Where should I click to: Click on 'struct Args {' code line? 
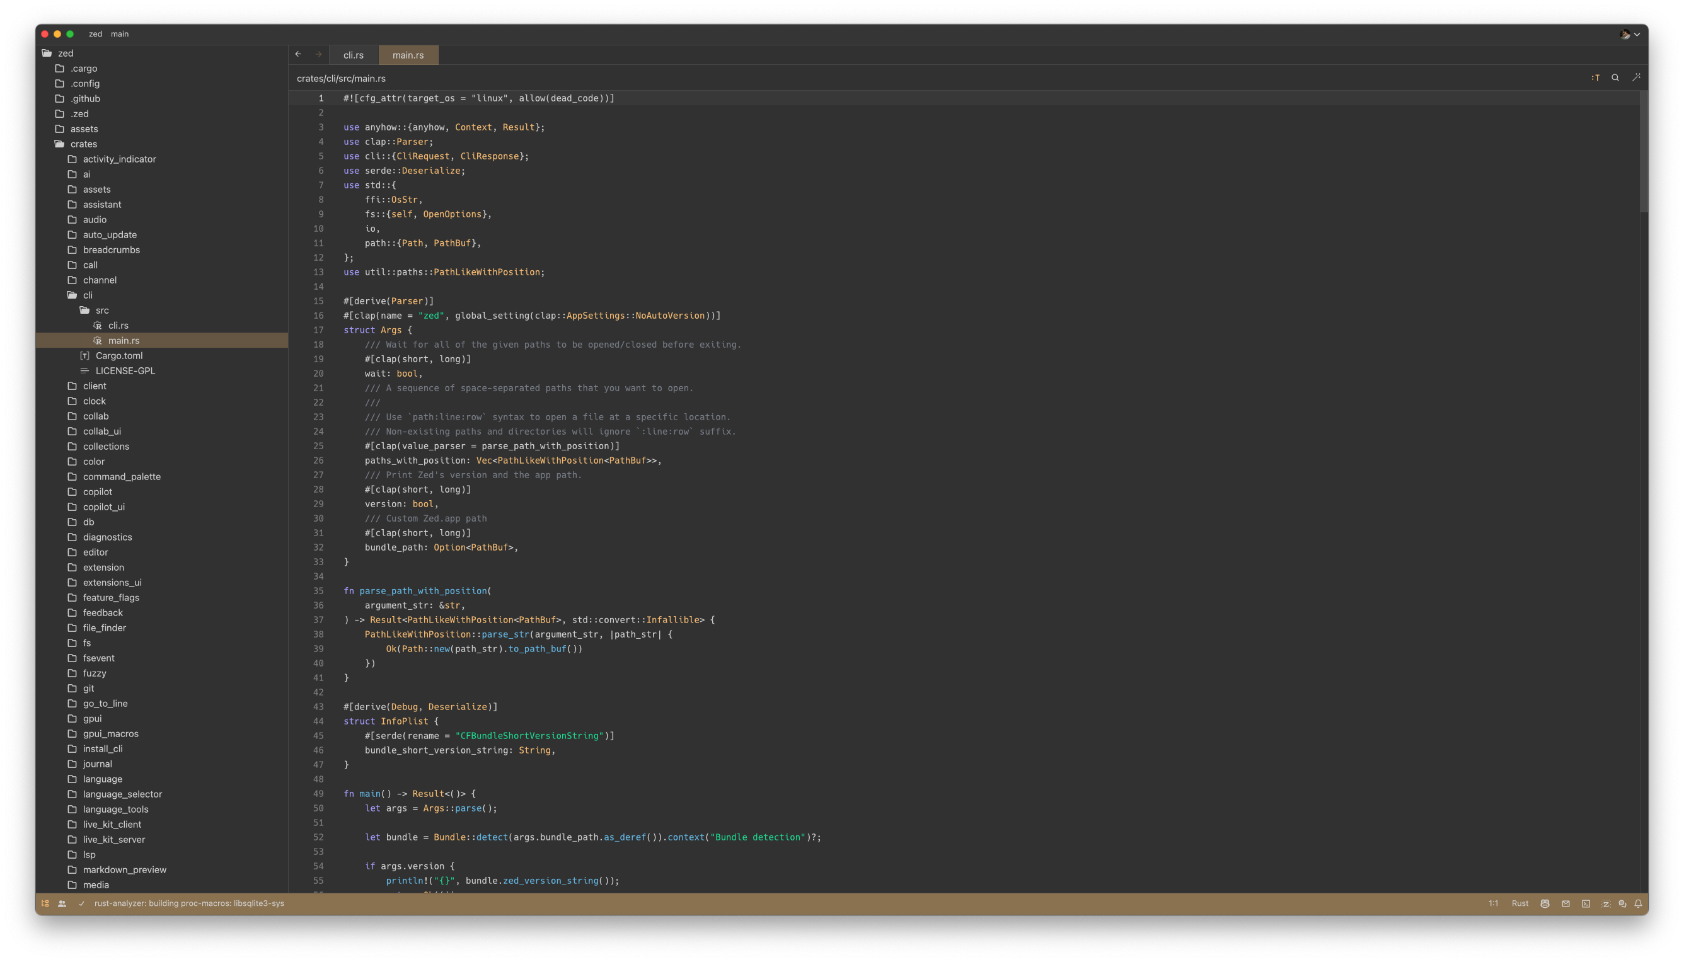tap(378, 329)
